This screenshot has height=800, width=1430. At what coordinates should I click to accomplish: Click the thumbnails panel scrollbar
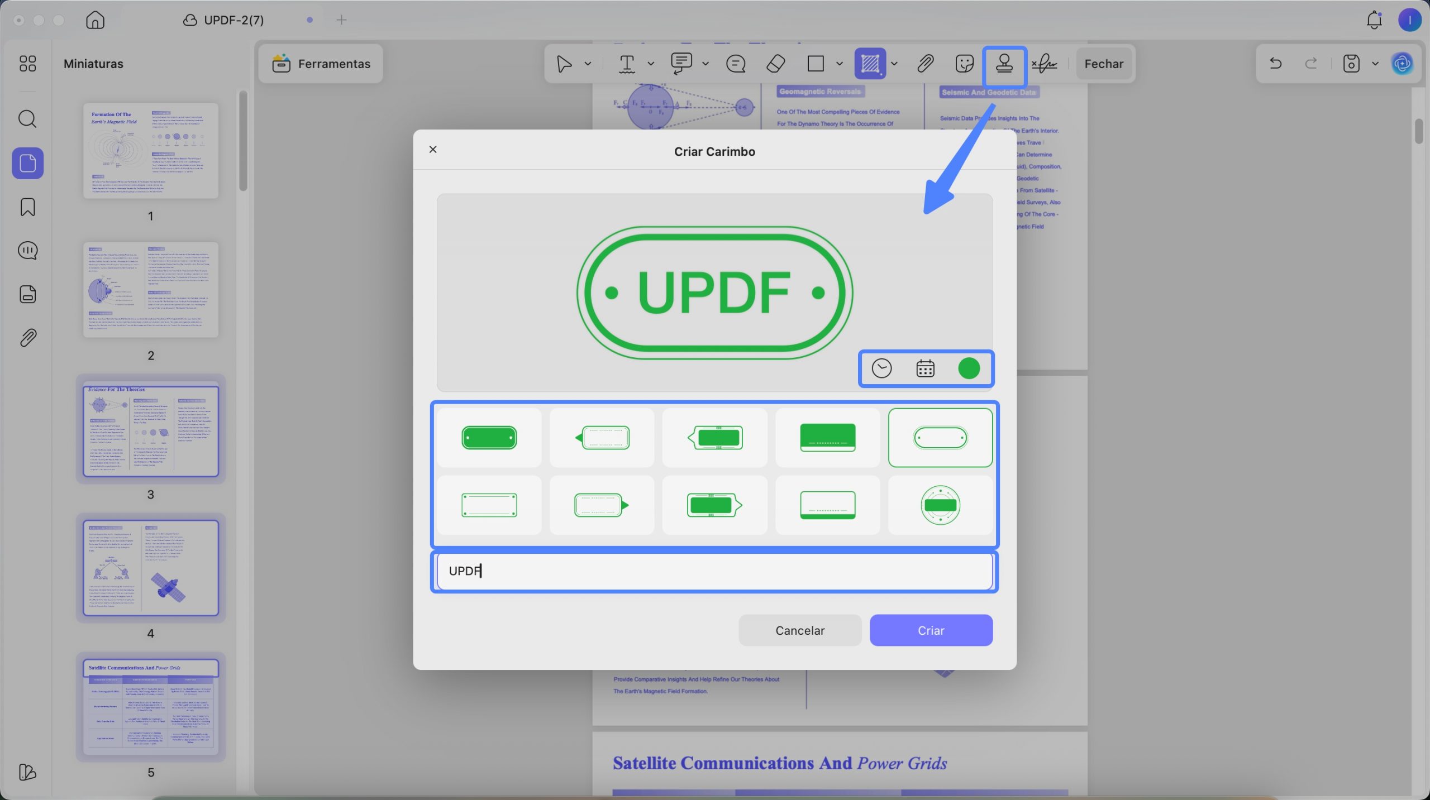[243, 141]
